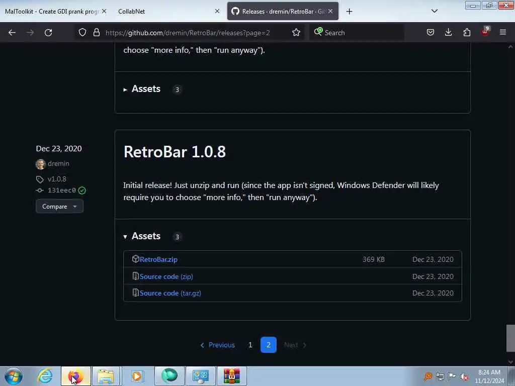Select the current page 2 button
The height and width of the screenshot is (386, 515).
269,345
